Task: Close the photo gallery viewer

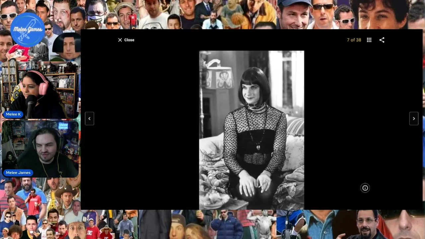Action: (x=126, y=40)
